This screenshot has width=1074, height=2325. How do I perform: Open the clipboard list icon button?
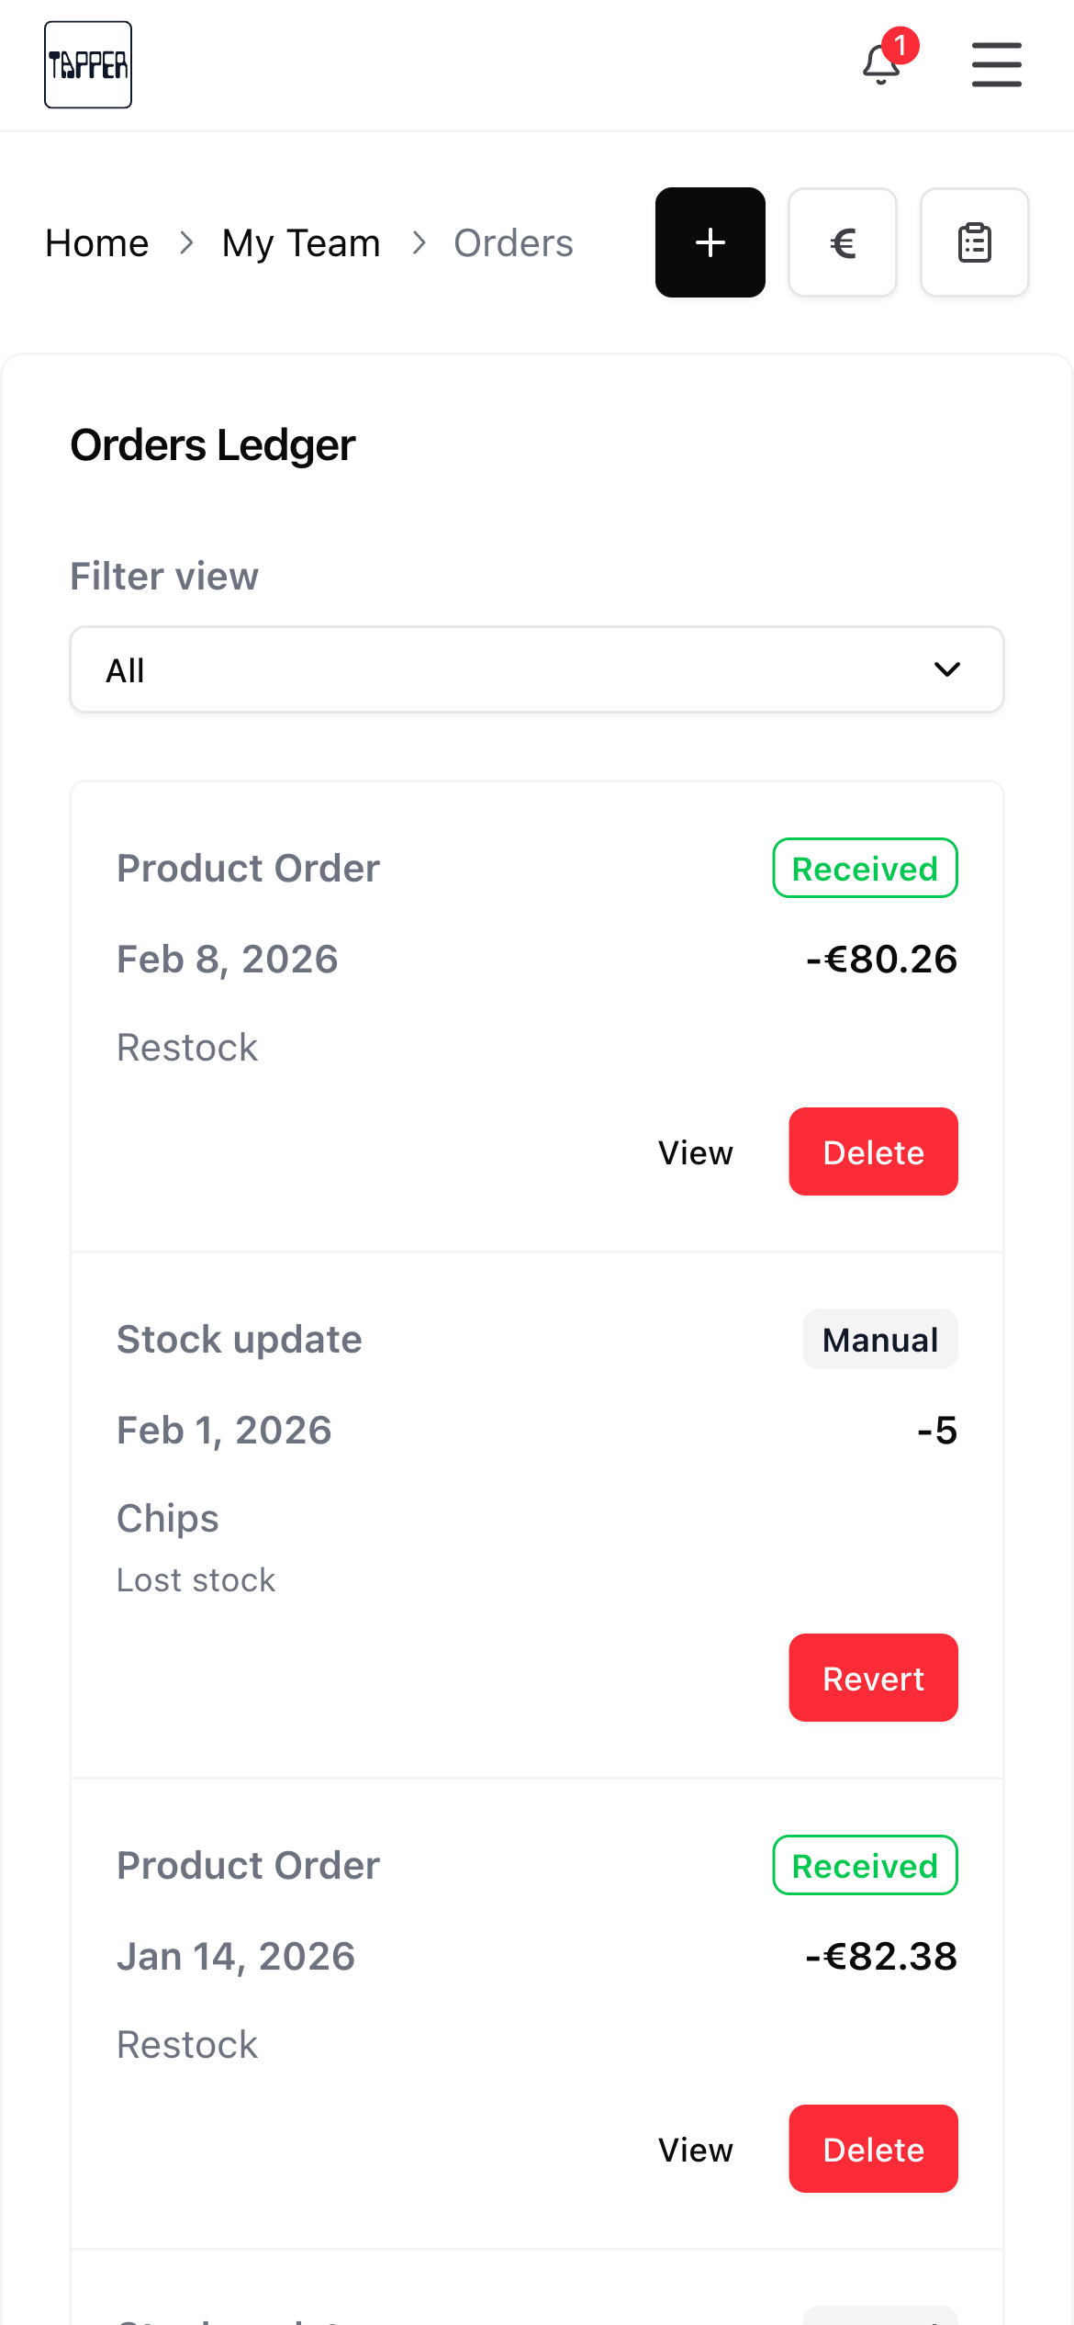pos(974,242)
